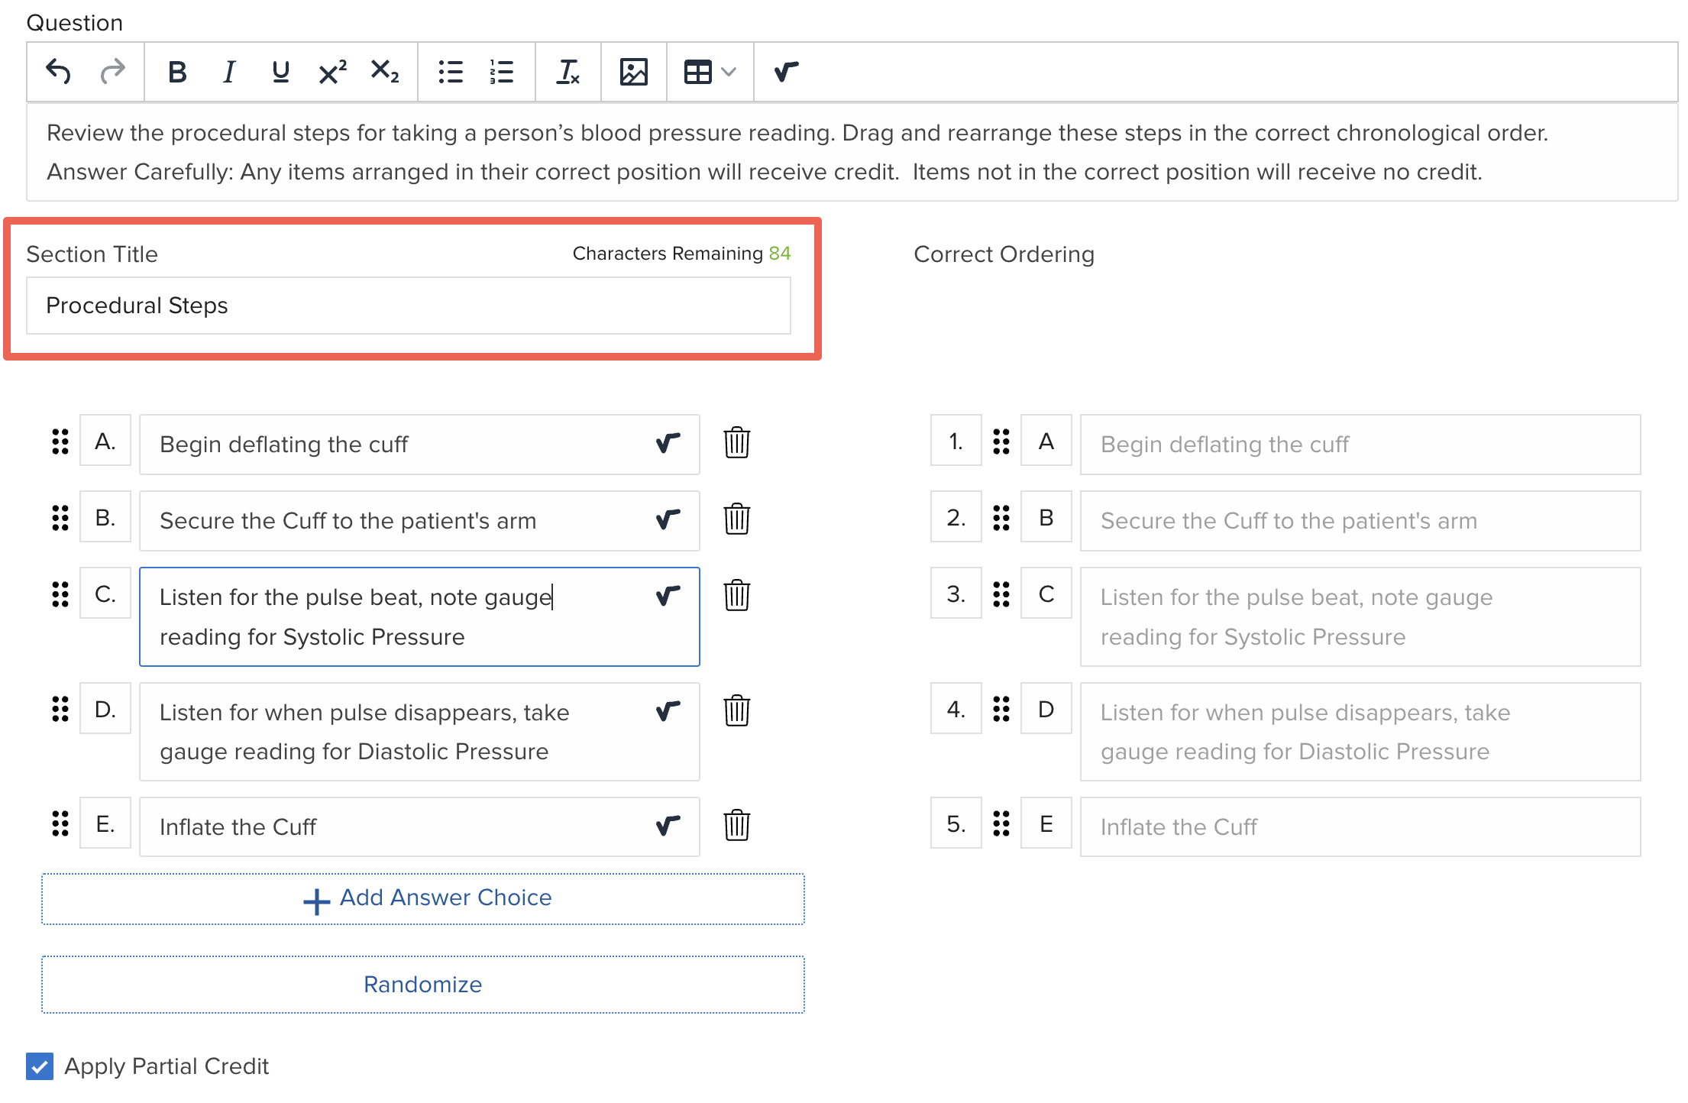Image resolution: width=1688 pixels, height=1103 pixels.
Task: Click the drag handle for answer D
Action: point(60,709)
